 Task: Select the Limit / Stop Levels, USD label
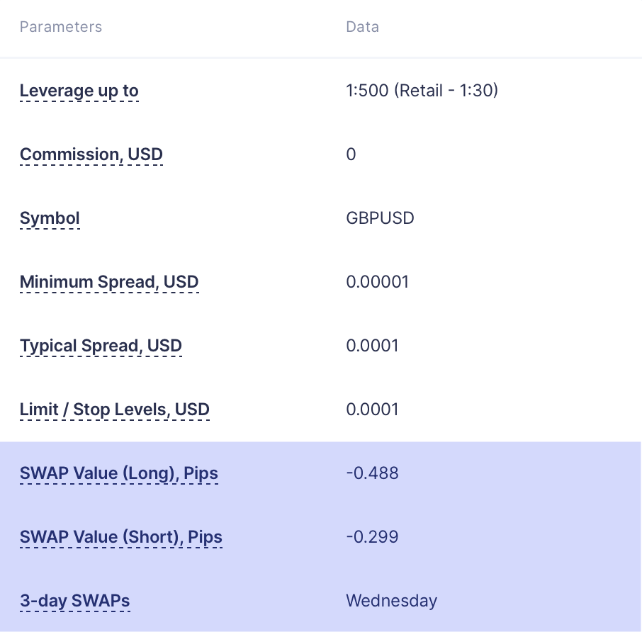(x=115, y=410)
